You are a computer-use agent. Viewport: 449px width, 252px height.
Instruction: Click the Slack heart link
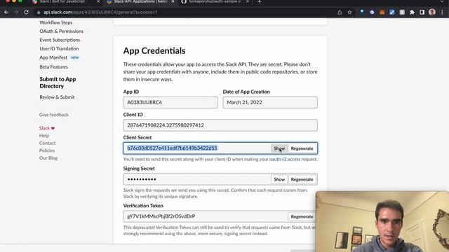(47, 128)
